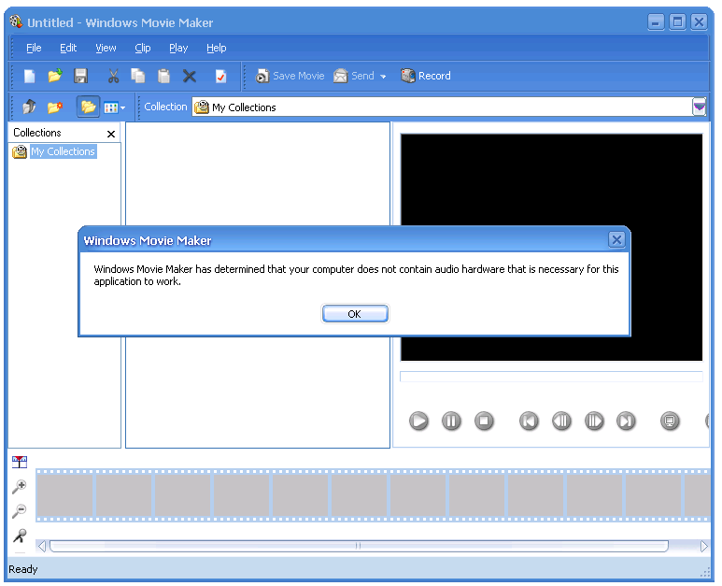Viewport: 722px width, 586px height.
Task: Click the Ready status bar text
Action: coord(23,569)
